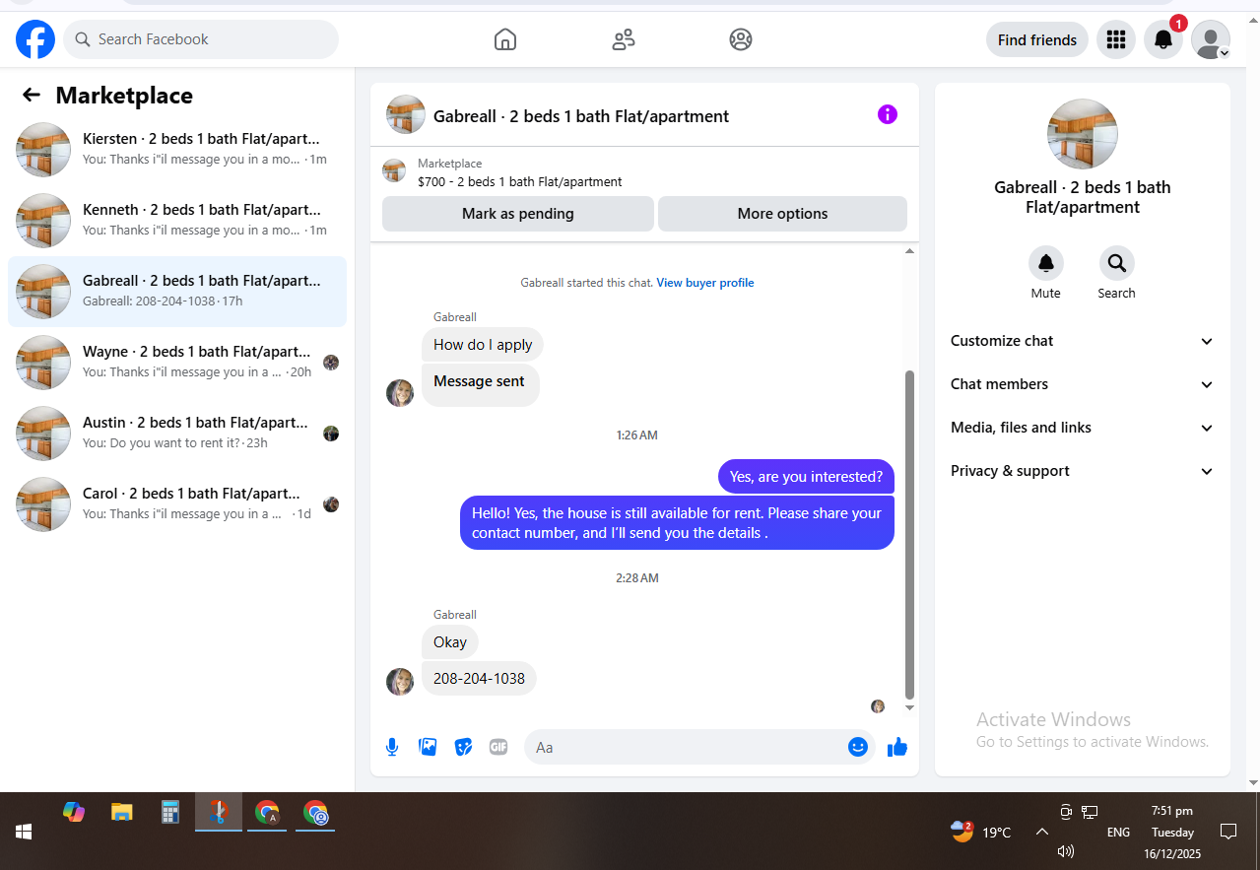1260x870 pixels.
Task: Expand Customize chat section
Action: (x=1082, y=341)
